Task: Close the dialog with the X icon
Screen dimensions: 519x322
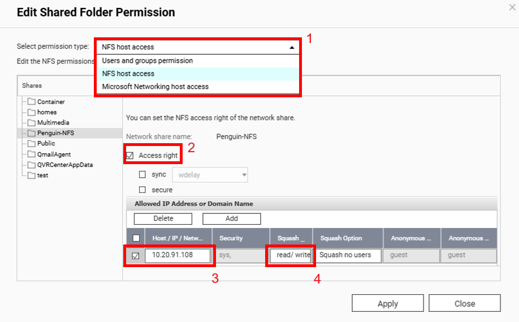Action: tap(512, 7)
